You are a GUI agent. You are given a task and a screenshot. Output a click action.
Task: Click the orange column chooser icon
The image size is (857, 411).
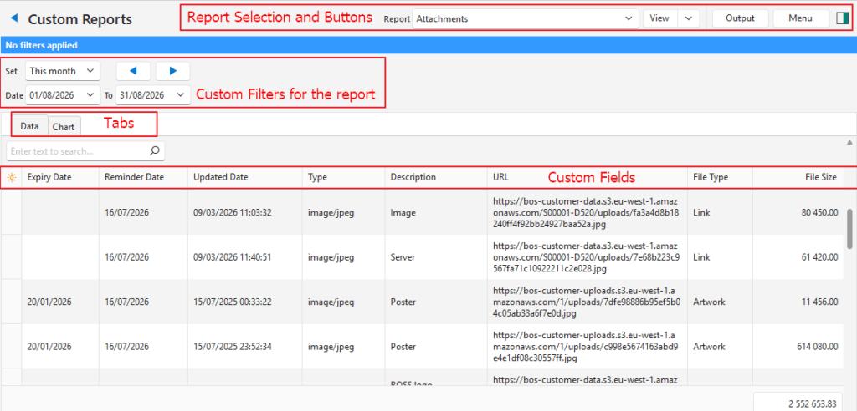12,177
